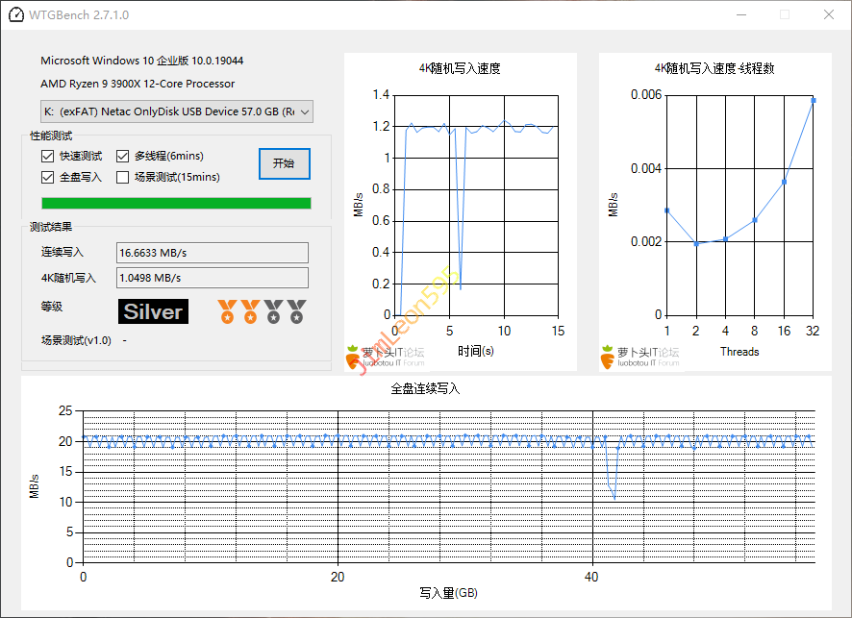Click the fourth gray medal icon
The width and height of the screenshot is (852, 618).
click(296, 311)
